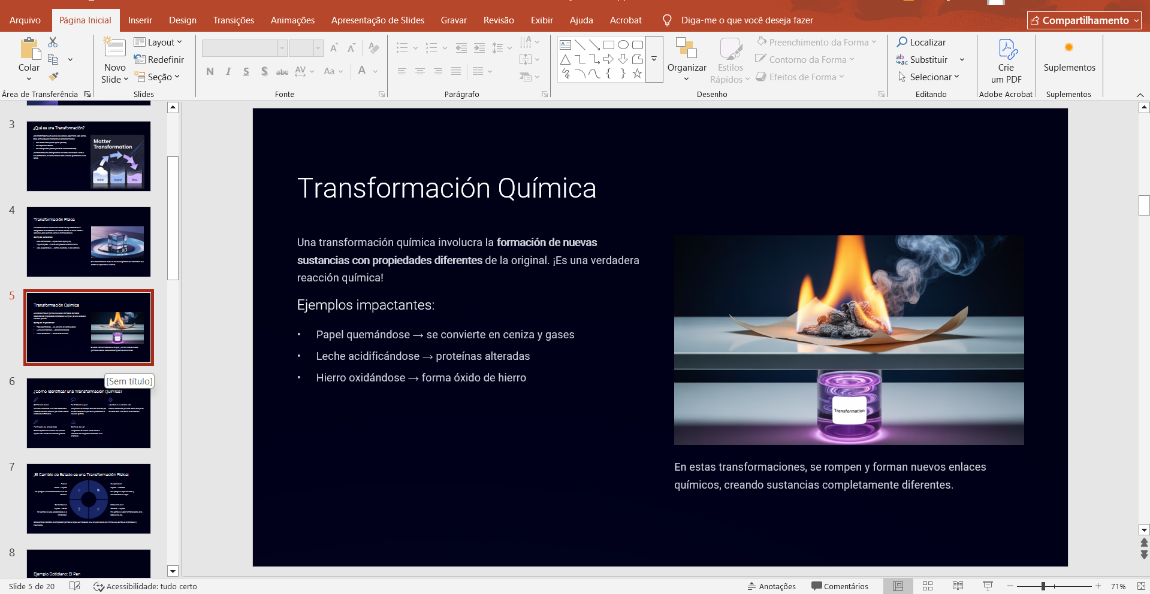Click Diga-me o que você deseja fazer
1150x594 pixels.
(747, 20)
